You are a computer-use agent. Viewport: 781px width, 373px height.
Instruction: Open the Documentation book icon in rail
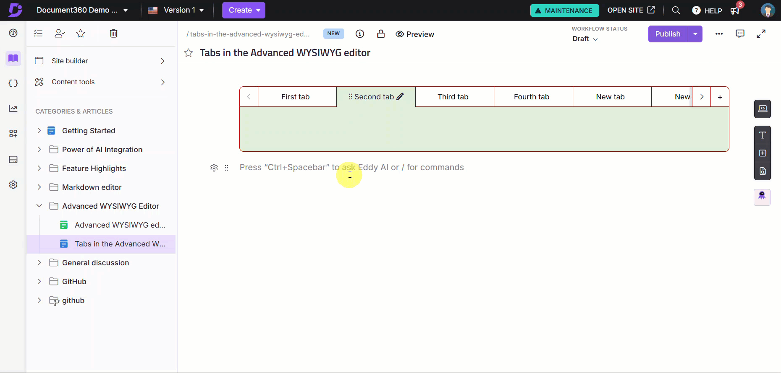click(x=13, y=58)
